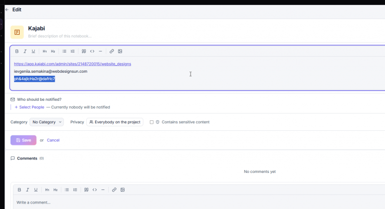Image resolution: width=385 pixels, height=209 pixels.
Task: Apply Heading 1 in the notebook editor
Action: [45, 51]
